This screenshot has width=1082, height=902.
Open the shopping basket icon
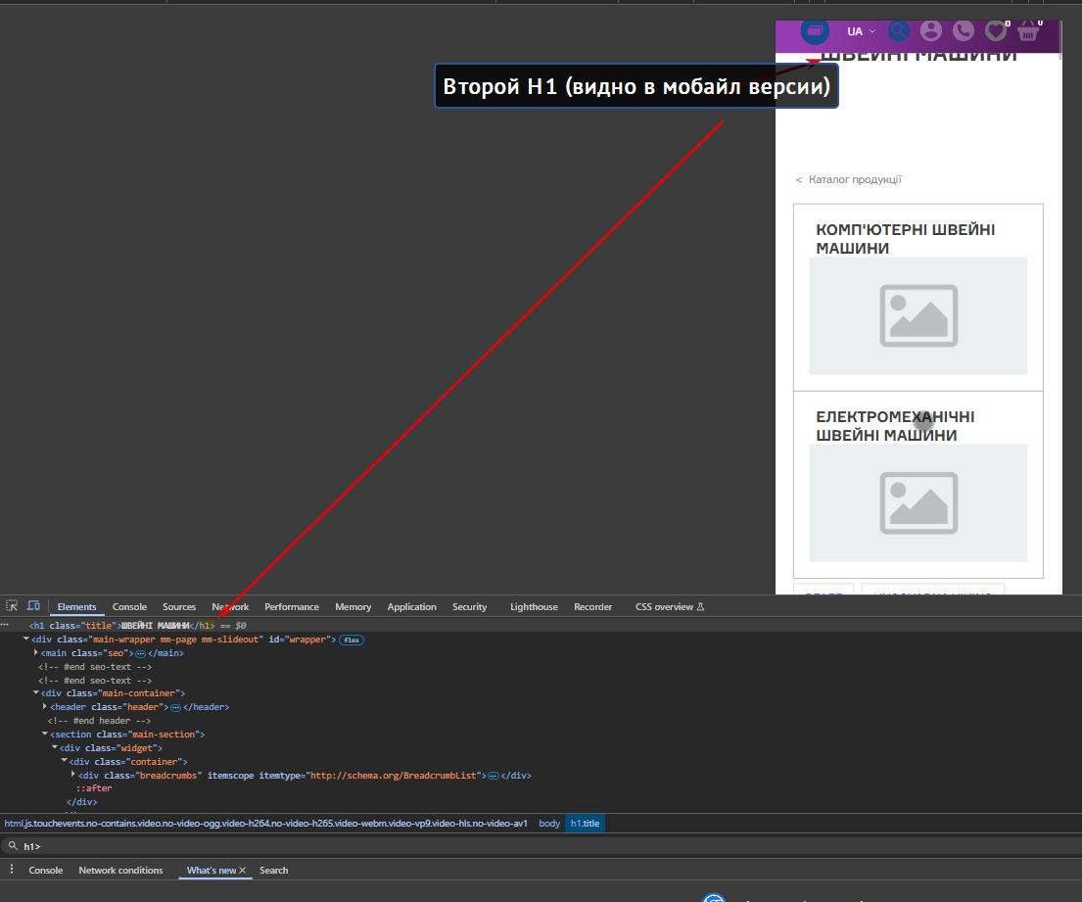(x=1028, y=31)
